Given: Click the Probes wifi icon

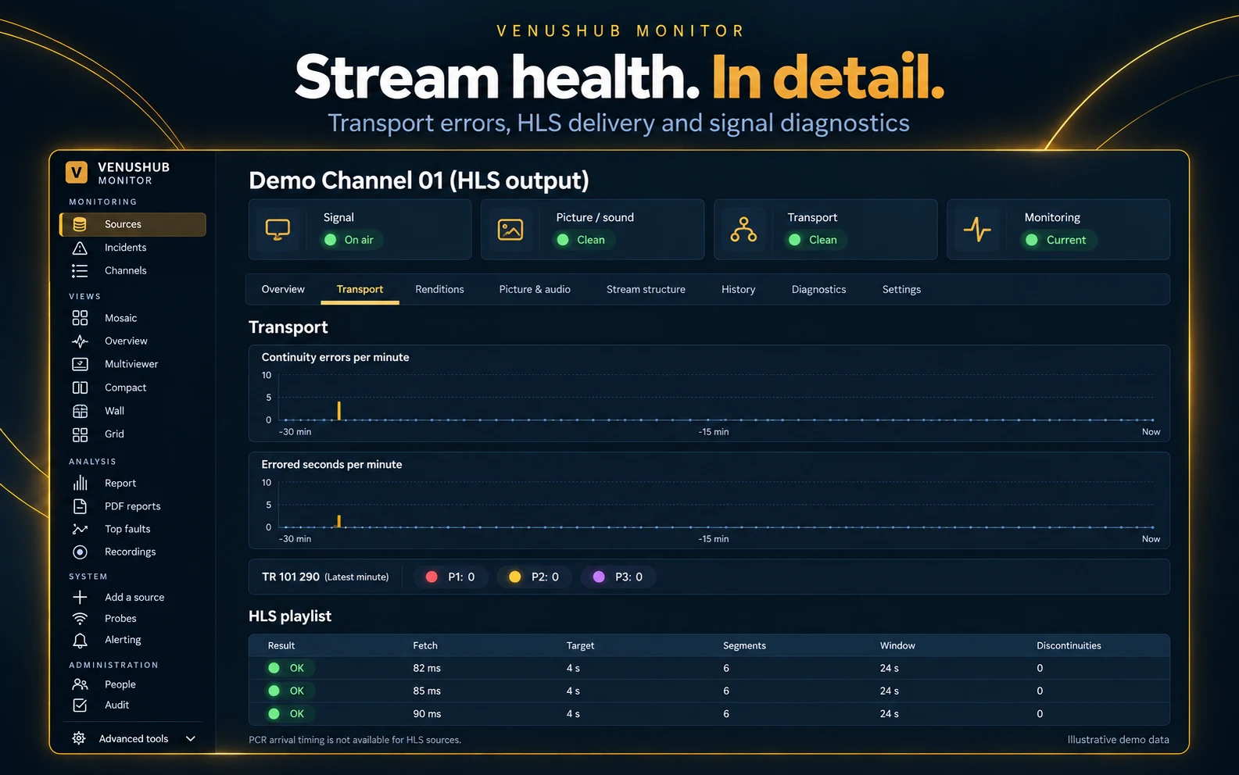Looking at the screenshot, I should 80,618.
